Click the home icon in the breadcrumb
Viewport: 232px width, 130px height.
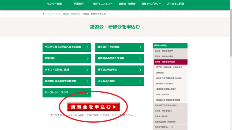[x=43, y=14]
